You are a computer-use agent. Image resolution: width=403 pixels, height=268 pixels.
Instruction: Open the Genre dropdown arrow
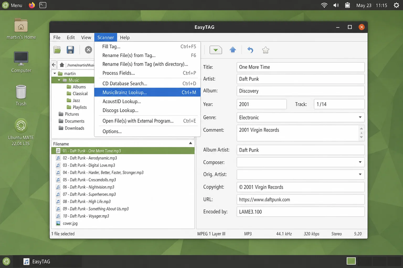tap(360, 117)
